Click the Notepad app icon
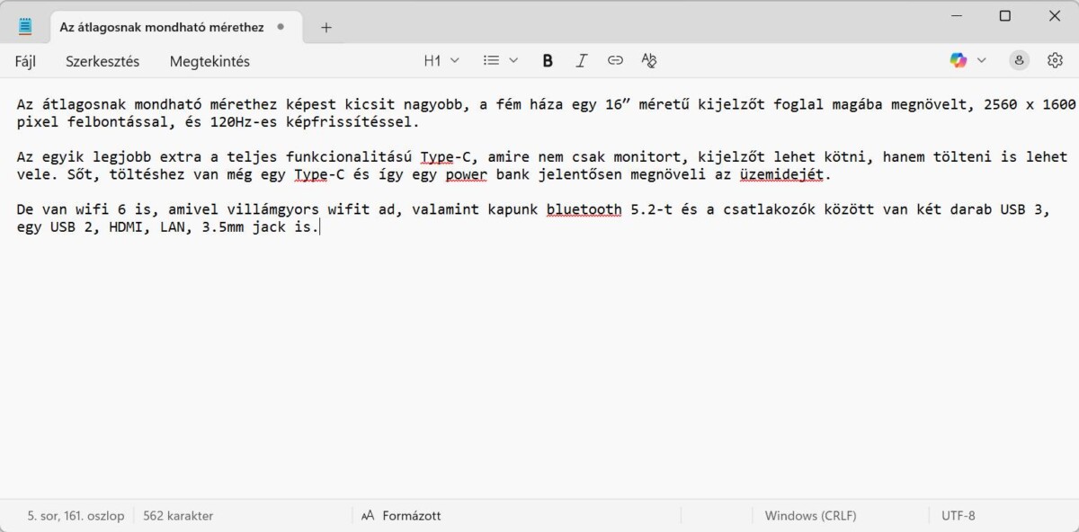The height and width of the screenshot is (532, 1079). pyautogui.click(x=25, y=27)
